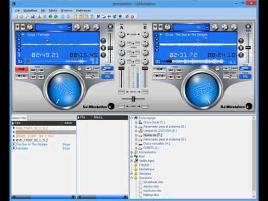
Task: Select the 'Mediabase' folder in the tree
Action: 147,169
